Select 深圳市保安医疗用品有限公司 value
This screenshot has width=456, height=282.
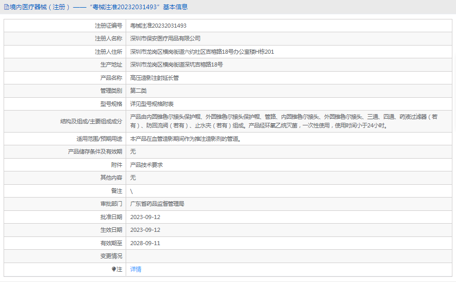coord(165,38)
